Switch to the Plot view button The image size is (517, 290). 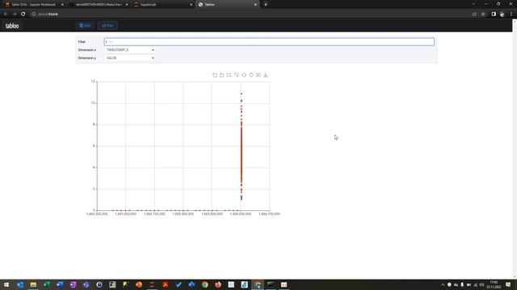(x=107, y=25)
